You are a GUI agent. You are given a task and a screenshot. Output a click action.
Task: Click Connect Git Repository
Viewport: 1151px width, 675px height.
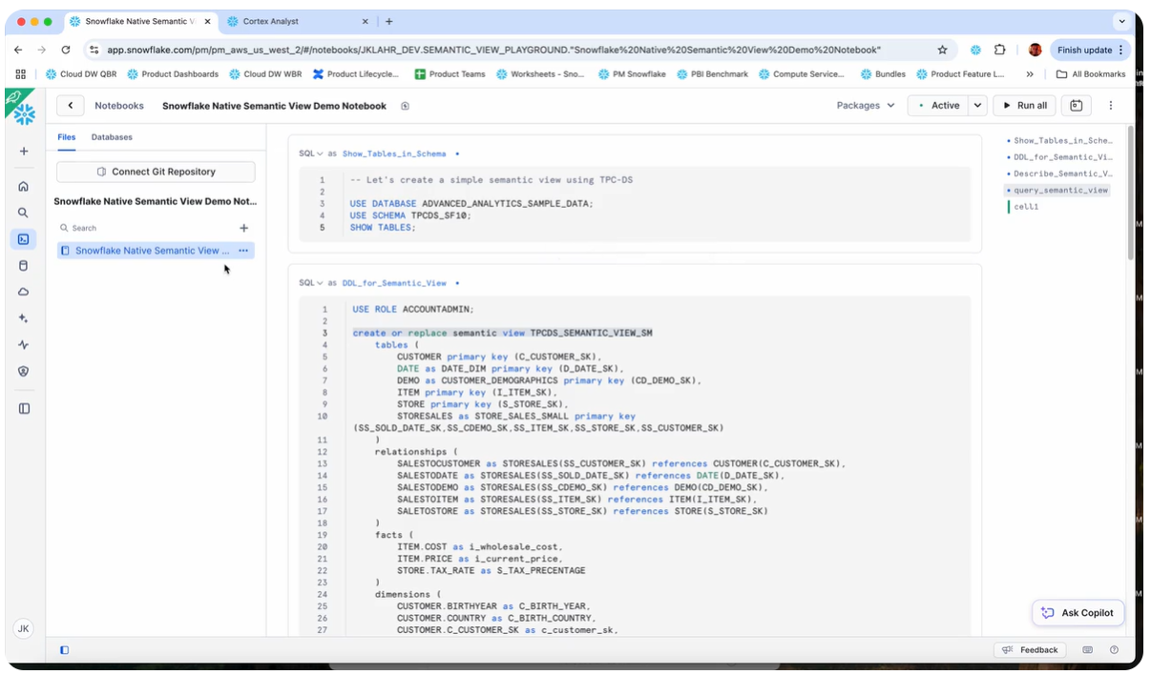(156, 172)
